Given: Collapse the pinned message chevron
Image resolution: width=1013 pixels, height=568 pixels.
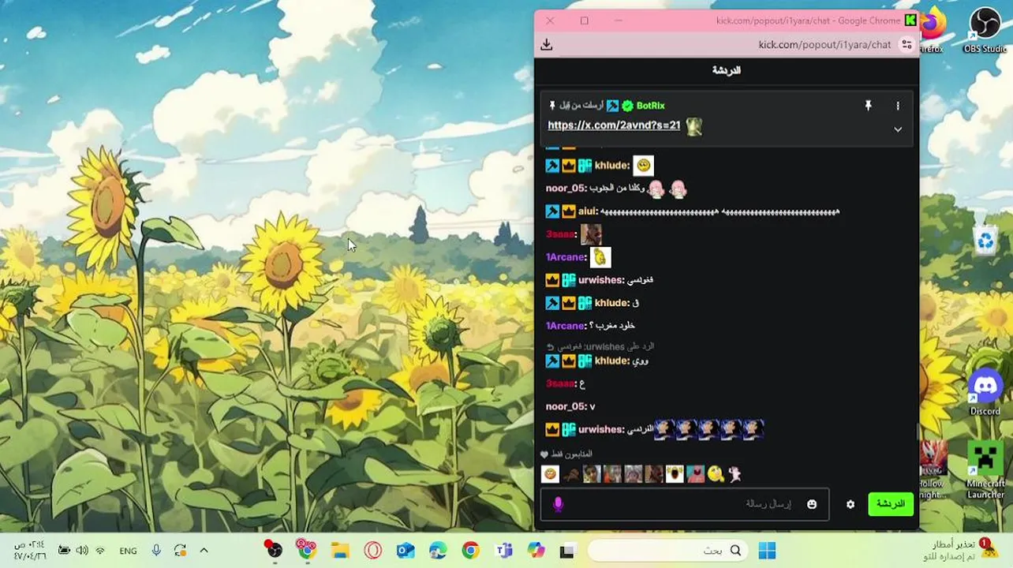Looking at the screenshot, I should (898, 129).
